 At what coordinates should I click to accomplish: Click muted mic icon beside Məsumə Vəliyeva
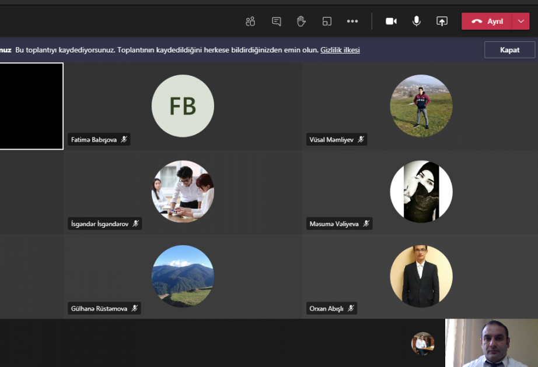pos(366,224)
